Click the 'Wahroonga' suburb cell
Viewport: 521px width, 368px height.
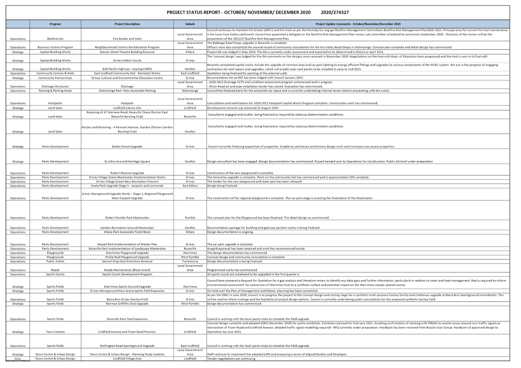190,91
